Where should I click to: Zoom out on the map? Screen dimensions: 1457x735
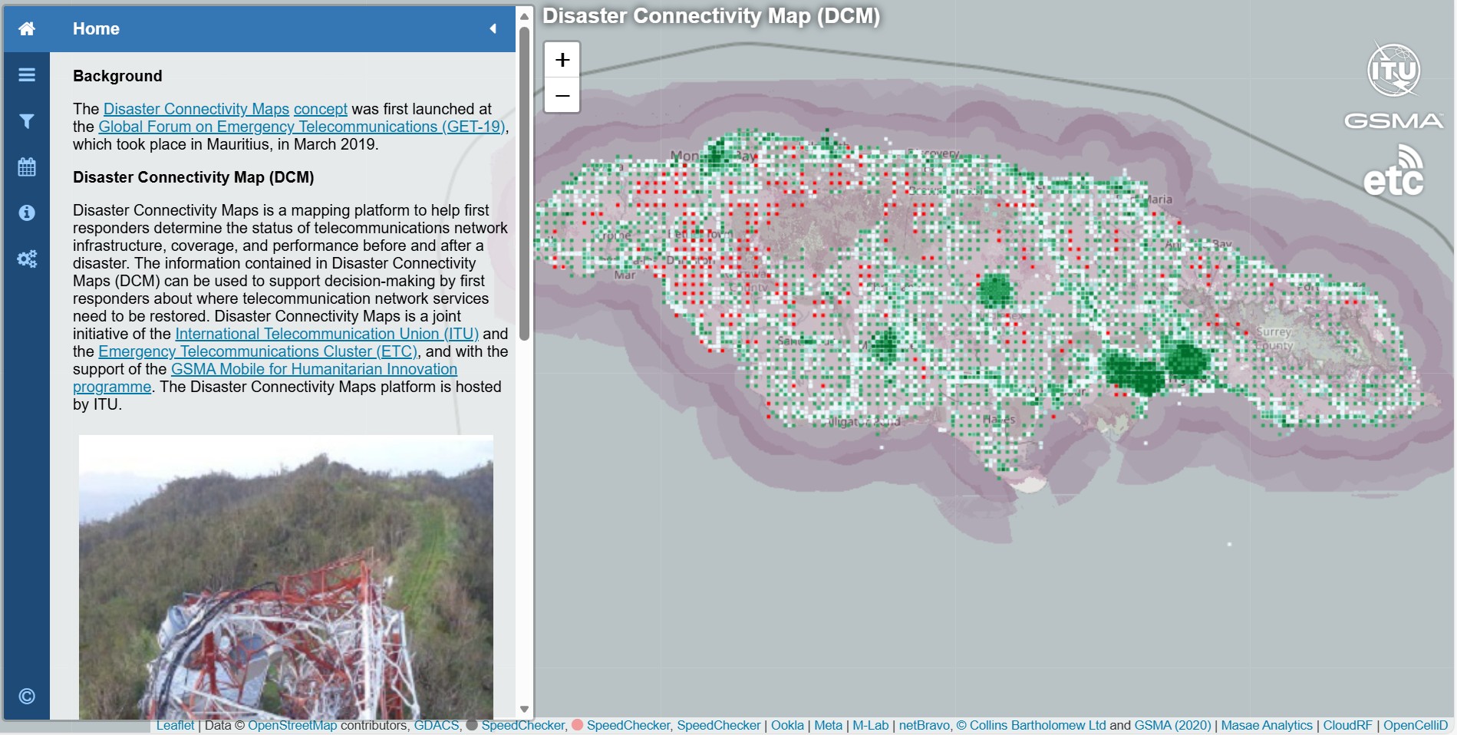click(x=562, y=96)
